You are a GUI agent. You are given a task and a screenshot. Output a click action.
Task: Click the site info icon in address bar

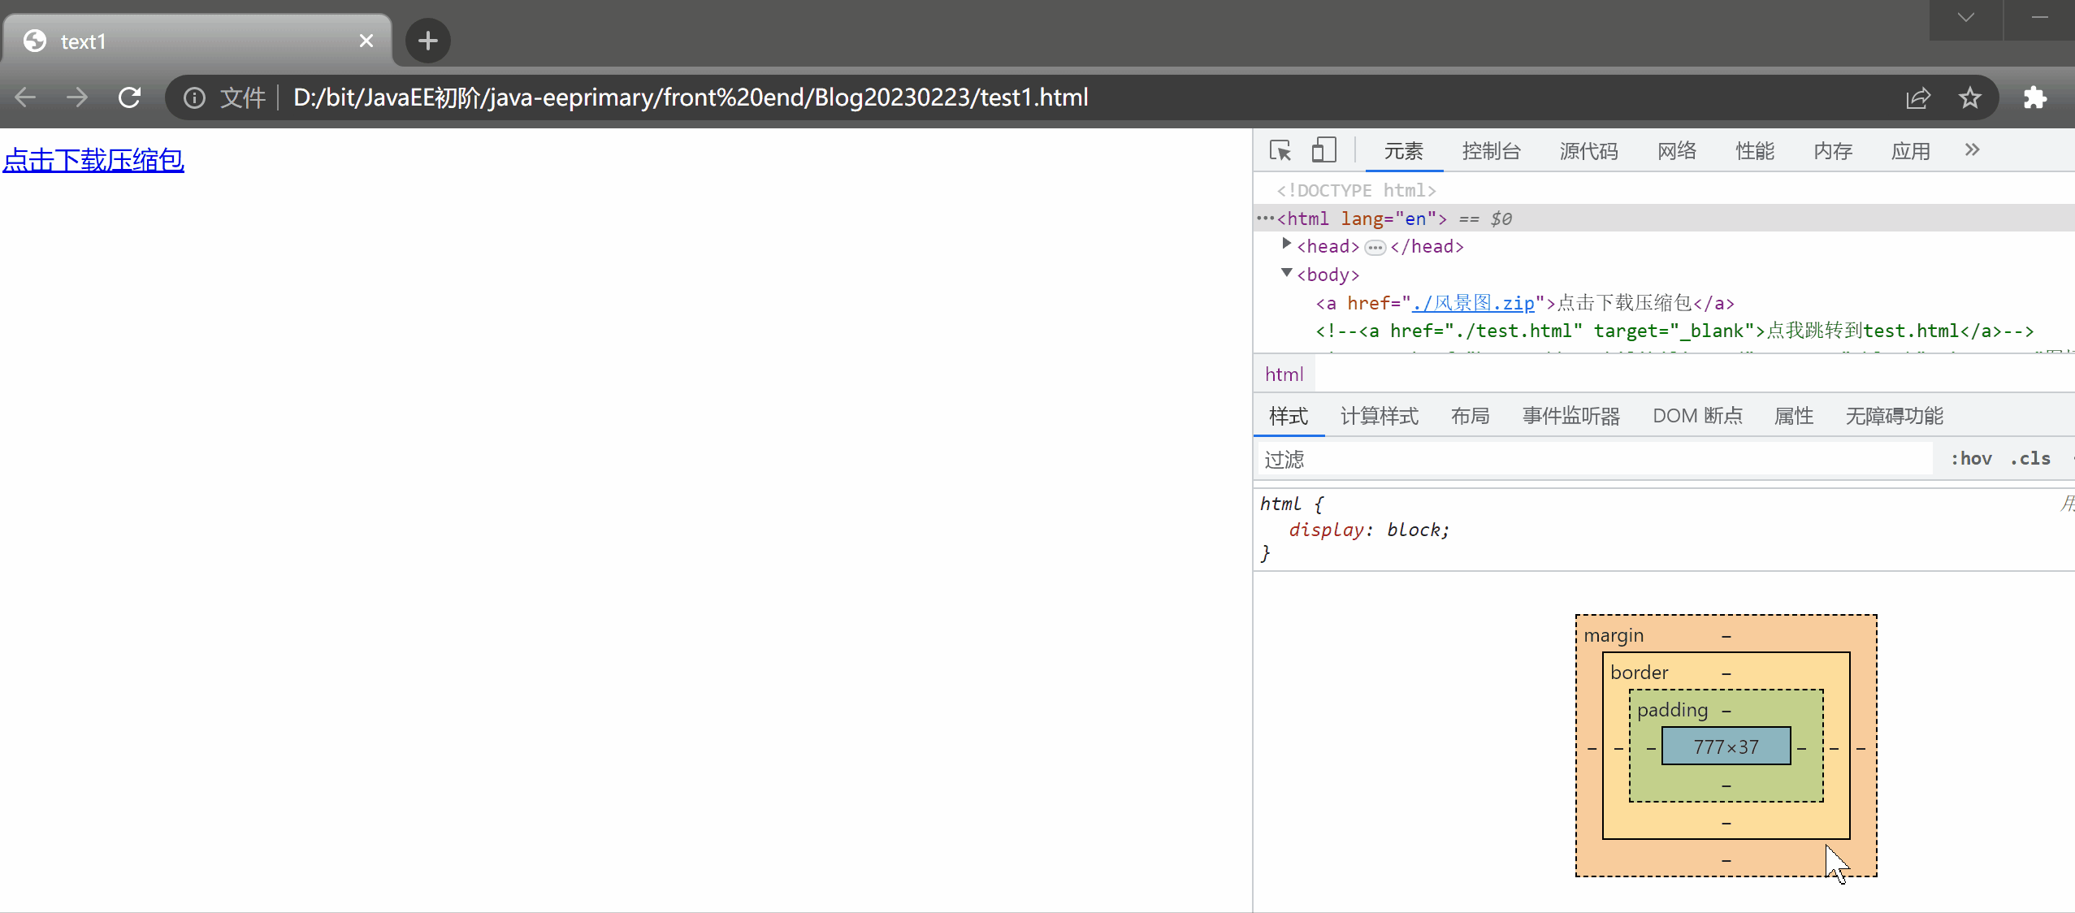click(x=194, y=97)
